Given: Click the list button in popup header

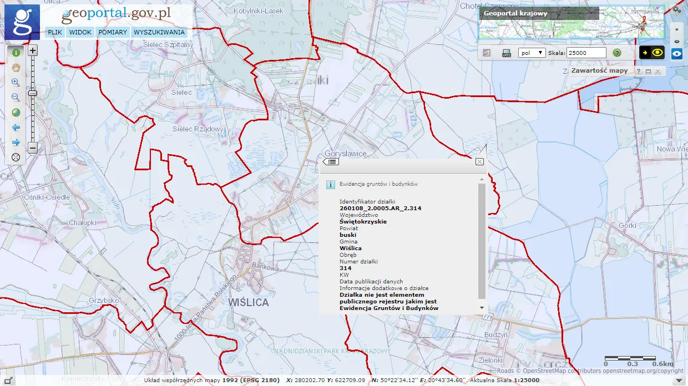Looking at the screenshot, I should tap(332, 162).
